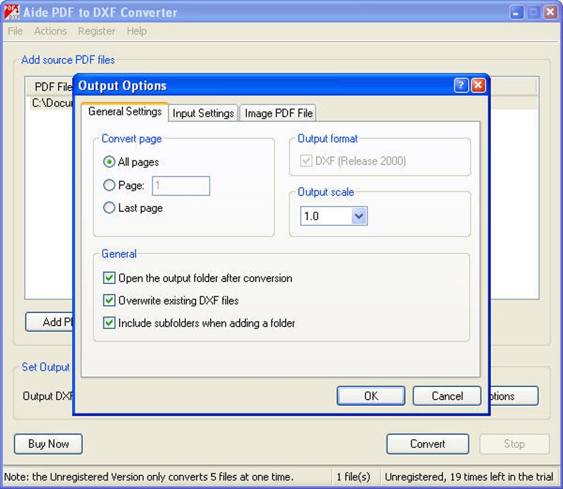The image size is (563, 489).
Task: Select the All pages radio button
Action: pyautogui.click(x=109, y=162)
